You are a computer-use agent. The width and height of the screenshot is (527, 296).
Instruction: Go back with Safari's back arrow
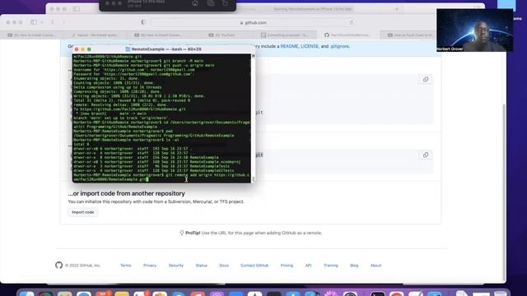53,22
